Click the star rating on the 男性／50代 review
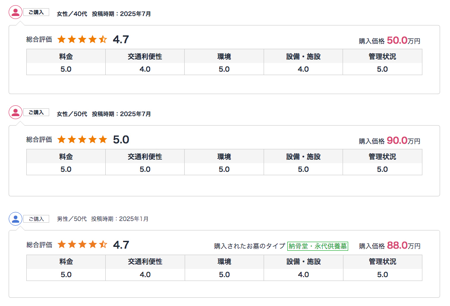Image resolution: width=450 pixels, height=306 pixels. click(x=82, y=245)
